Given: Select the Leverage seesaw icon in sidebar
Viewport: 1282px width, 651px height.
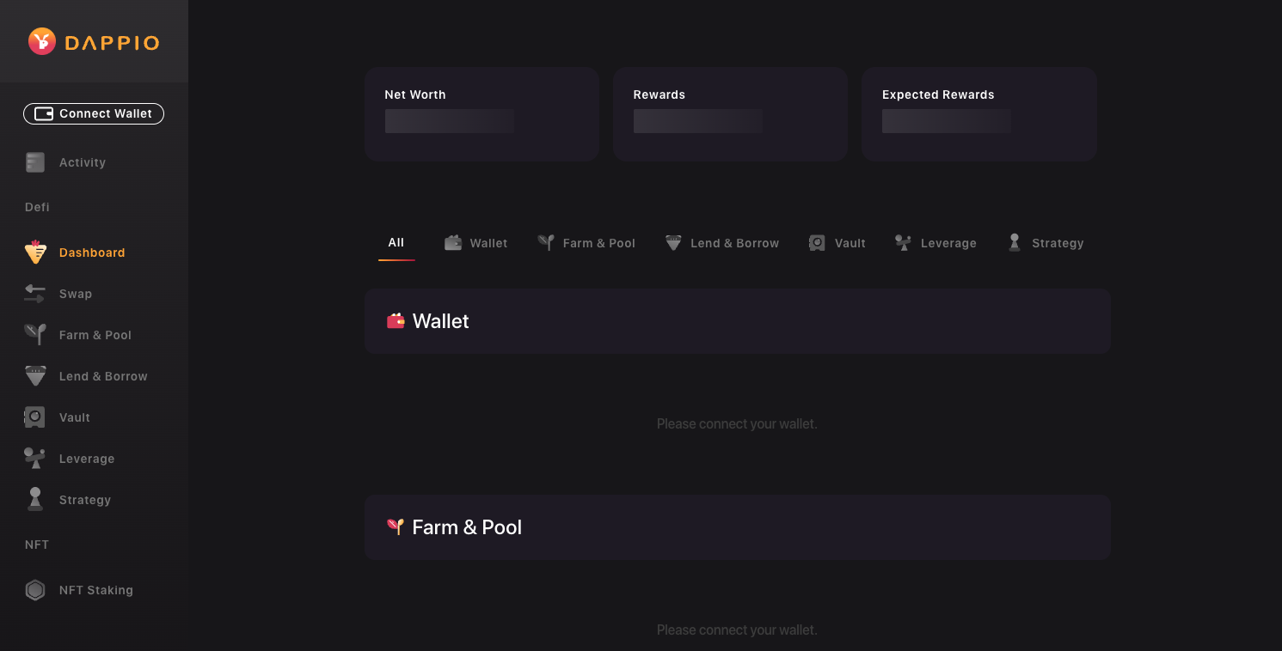Looking at the screenshot, I should point(35,459).
